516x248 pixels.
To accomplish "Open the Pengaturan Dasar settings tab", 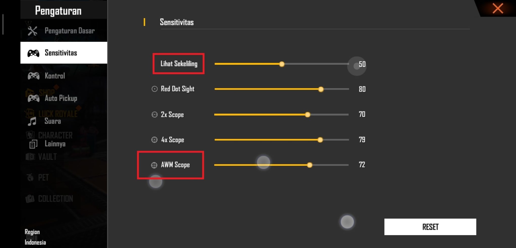I will [70, 31].
